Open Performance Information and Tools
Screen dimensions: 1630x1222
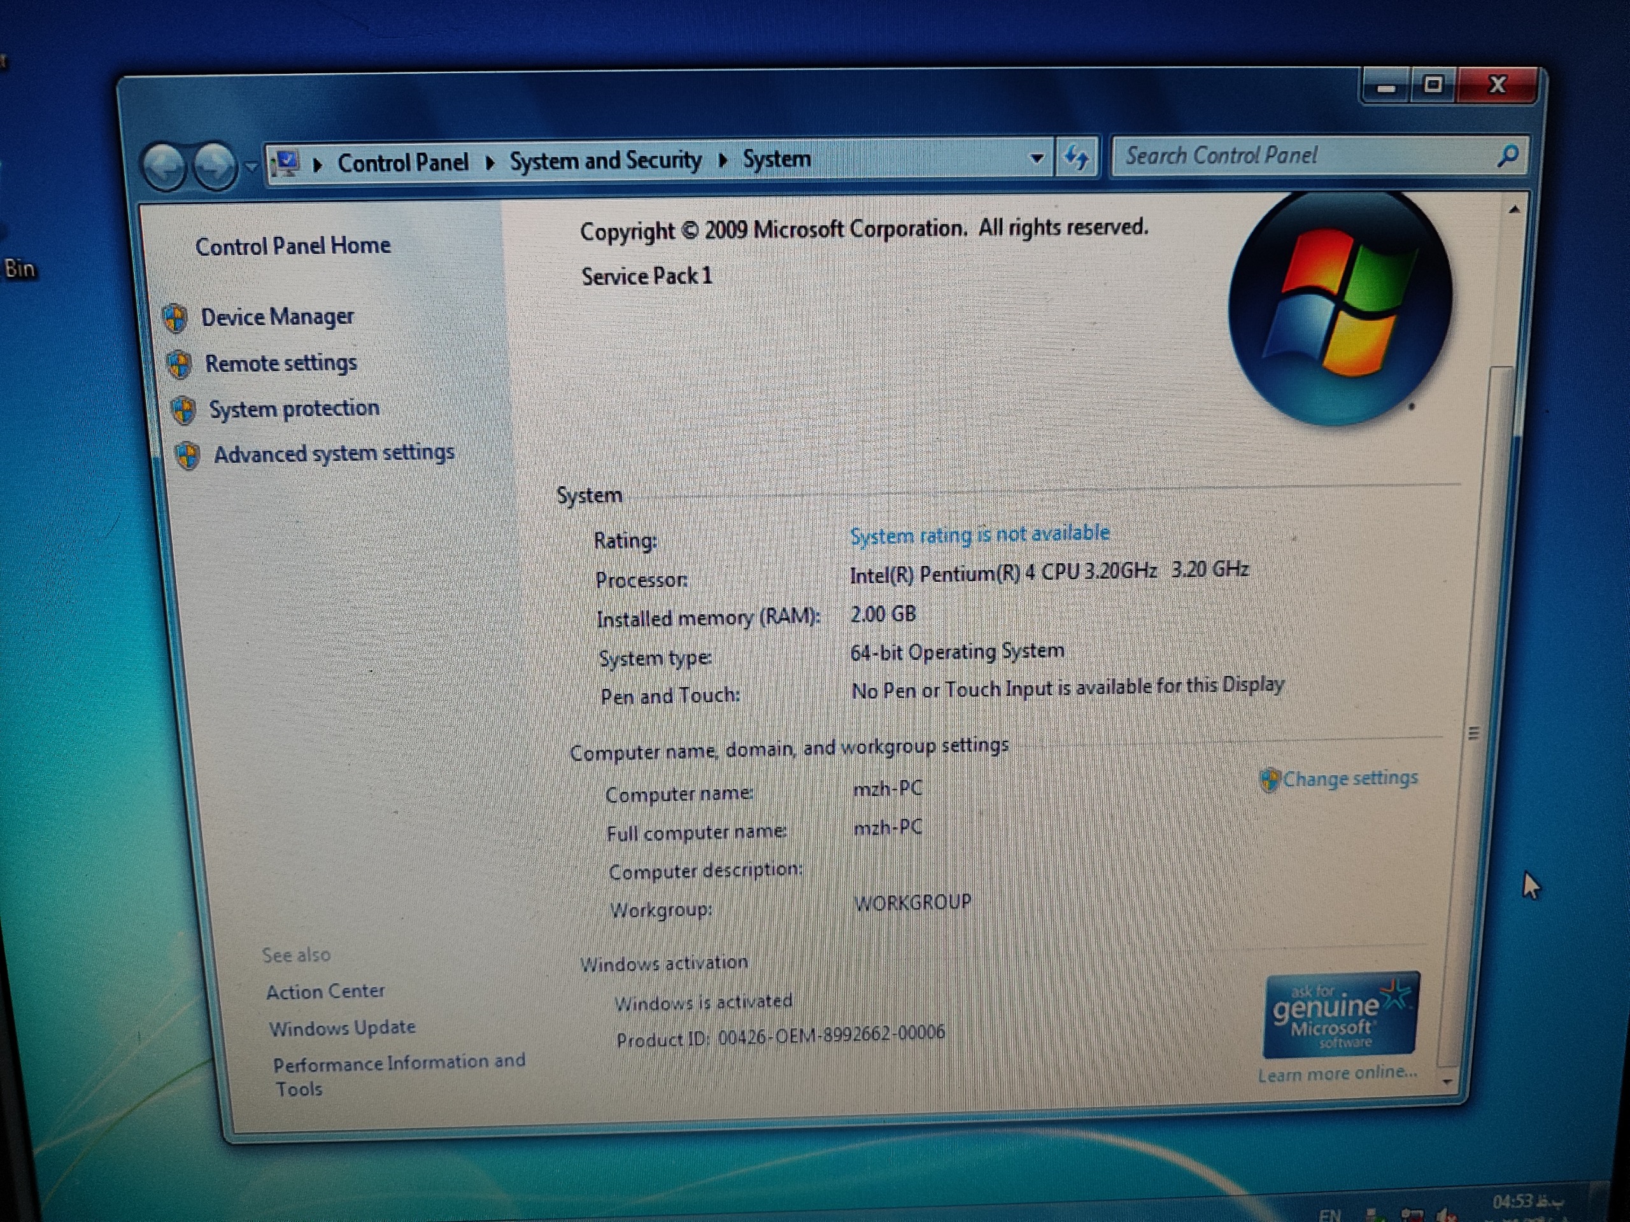399,1075
